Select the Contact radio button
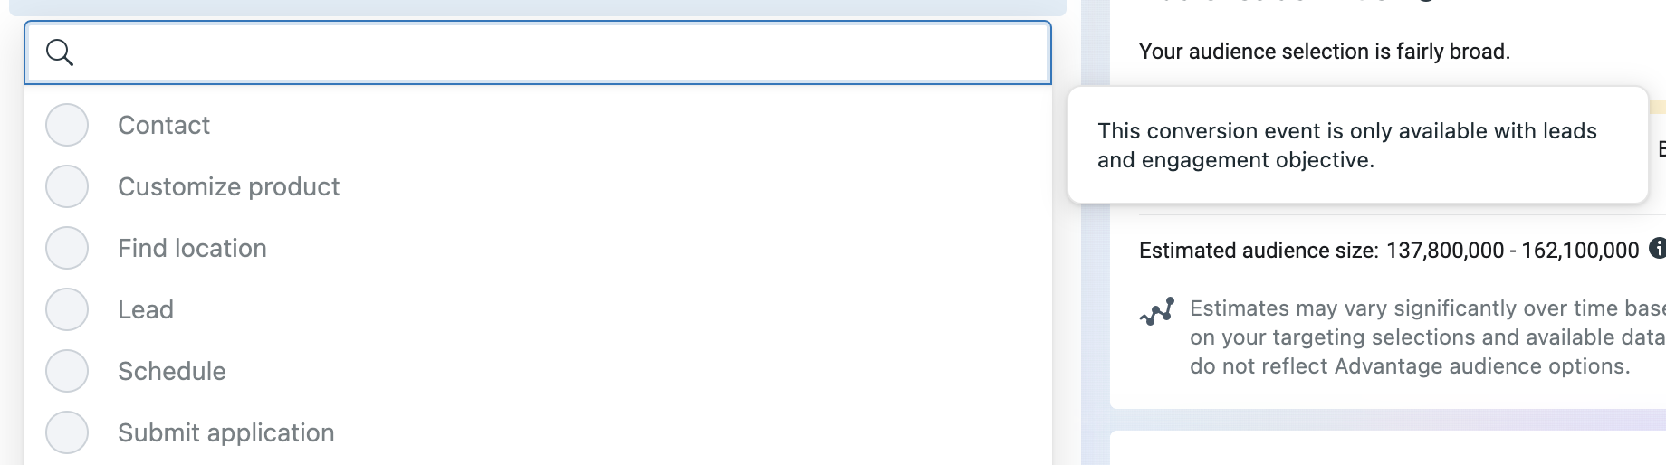 point(67,125)
